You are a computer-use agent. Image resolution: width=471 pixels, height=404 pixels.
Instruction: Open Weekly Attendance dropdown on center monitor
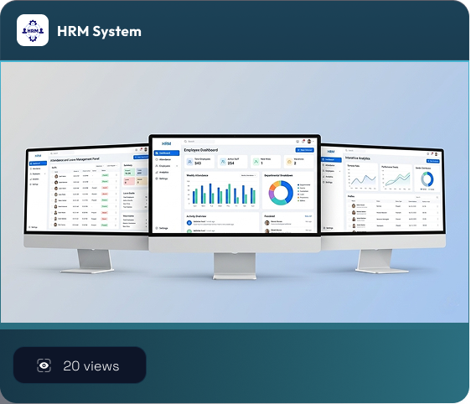click(x=248, y=175)
